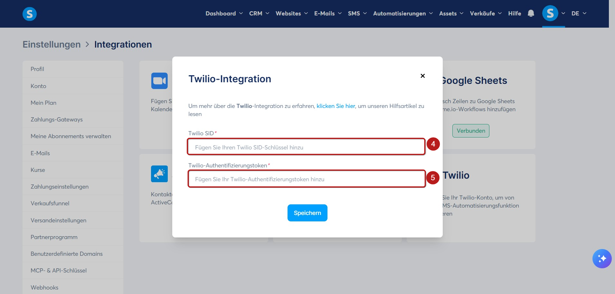Open Zahlungs-Gateways settings

(73, 120)
